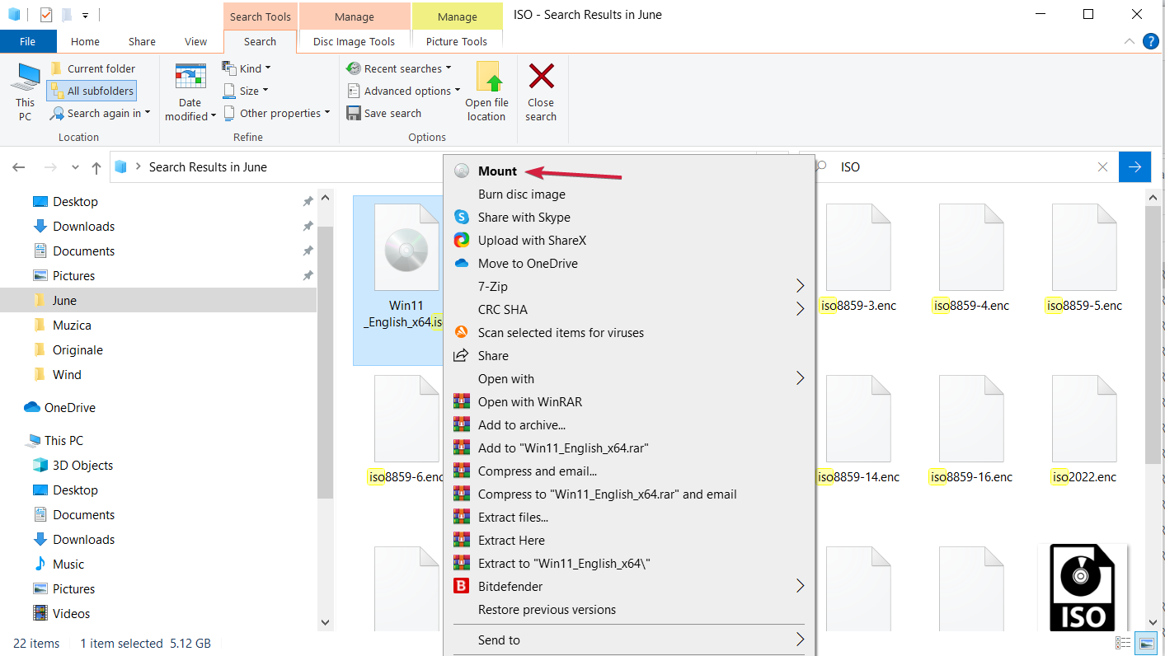
Task: Click Burn disc image
Action: click(x=521, y=194)
